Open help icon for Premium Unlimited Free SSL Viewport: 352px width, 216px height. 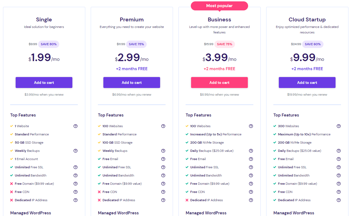pyautogui.click(x=163, y=167)
